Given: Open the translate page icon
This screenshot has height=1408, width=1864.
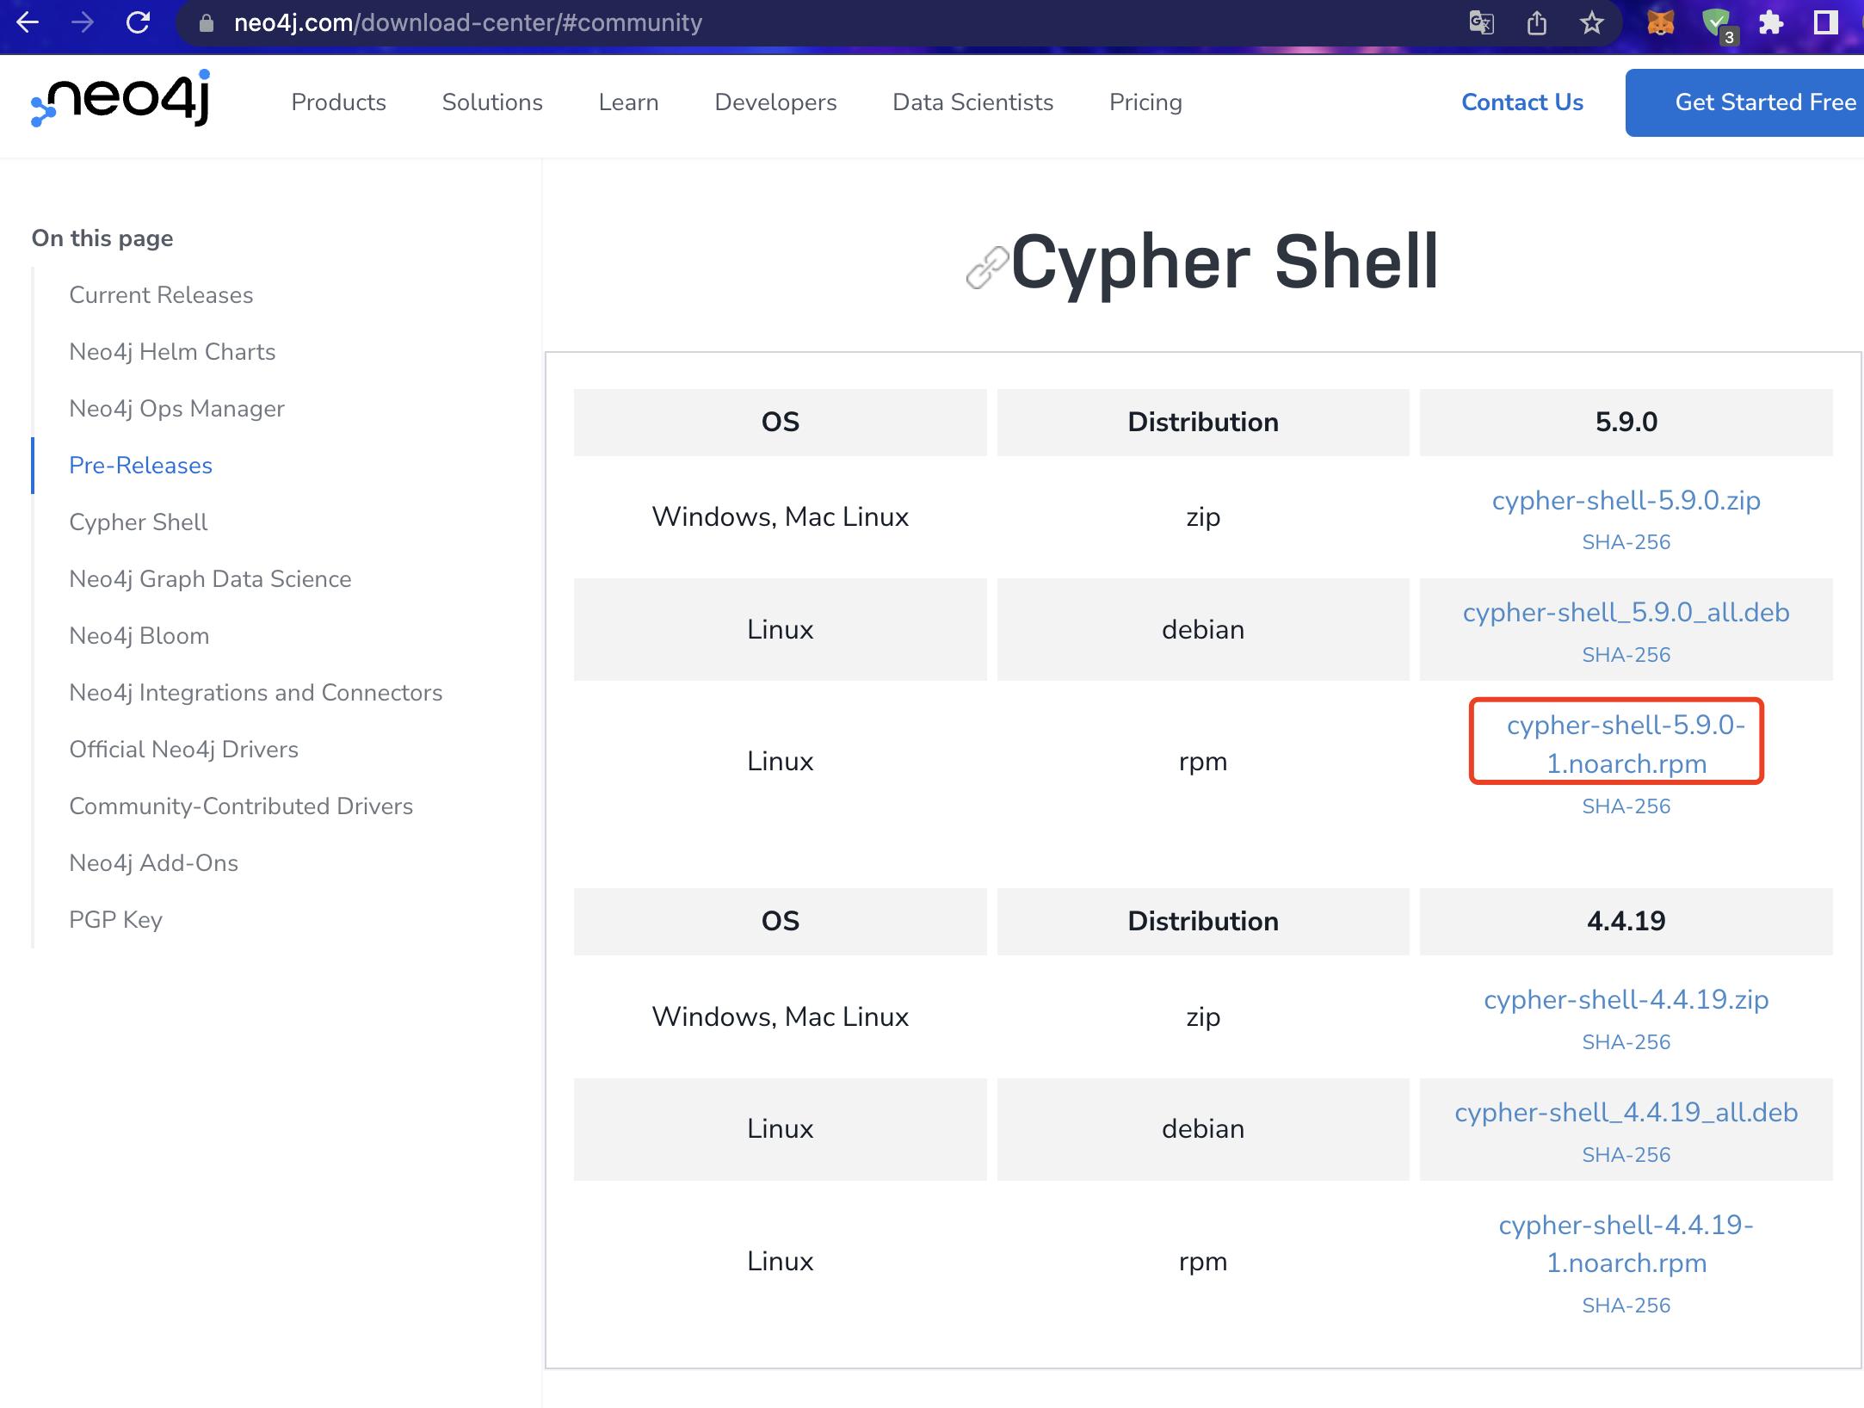Looking at the screenshot, I should click(x=1481, y=23).
